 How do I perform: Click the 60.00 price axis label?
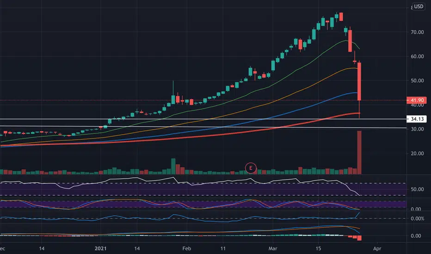(417, 56)
